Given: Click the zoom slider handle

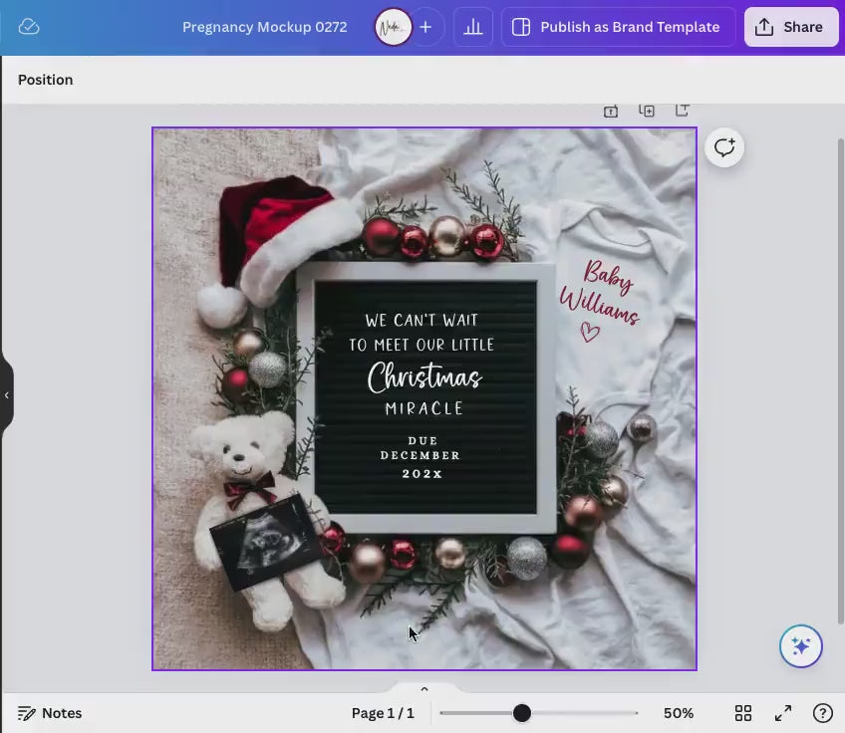Looking at the screenshot, I should coord(522,713).
